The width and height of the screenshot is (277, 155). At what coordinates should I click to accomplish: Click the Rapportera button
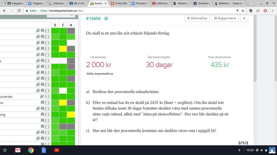point(224,18)
